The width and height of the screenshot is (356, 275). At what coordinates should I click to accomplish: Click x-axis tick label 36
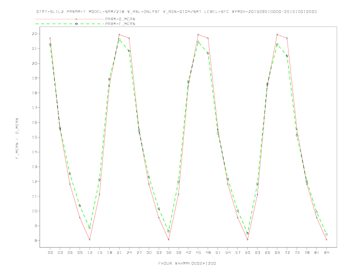(x=169, y=253)
